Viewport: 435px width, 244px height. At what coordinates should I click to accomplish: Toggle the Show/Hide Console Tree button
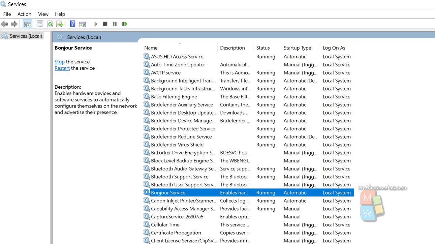click(x=28, y=24)
